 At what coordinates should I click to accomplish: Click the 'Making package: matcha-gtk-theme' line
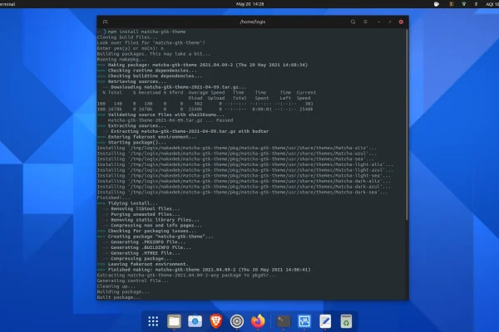tap(202, 65)
